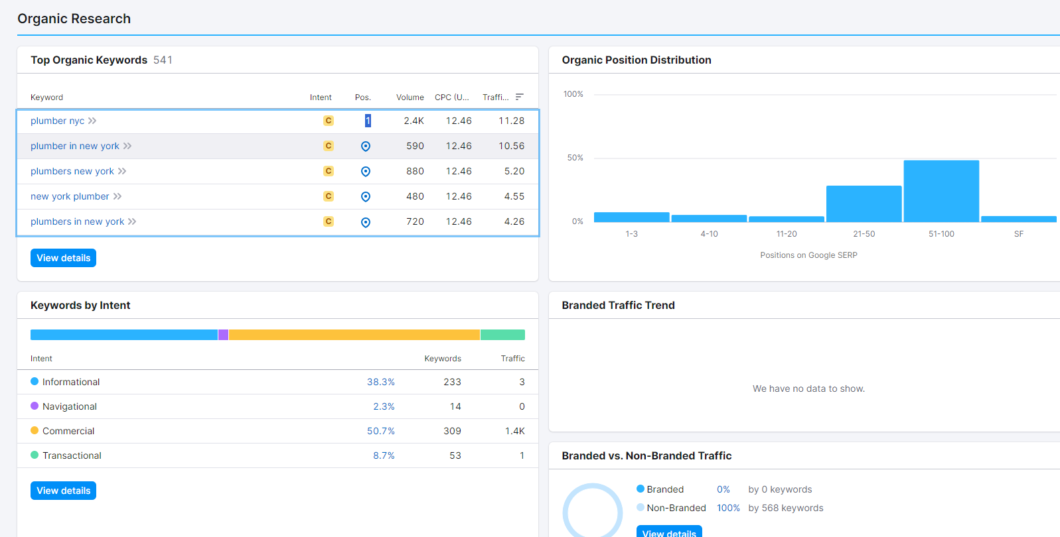1060x537 pixels.
Task: Click the position 1 value for plumber nyc
Action: (368, 121)
